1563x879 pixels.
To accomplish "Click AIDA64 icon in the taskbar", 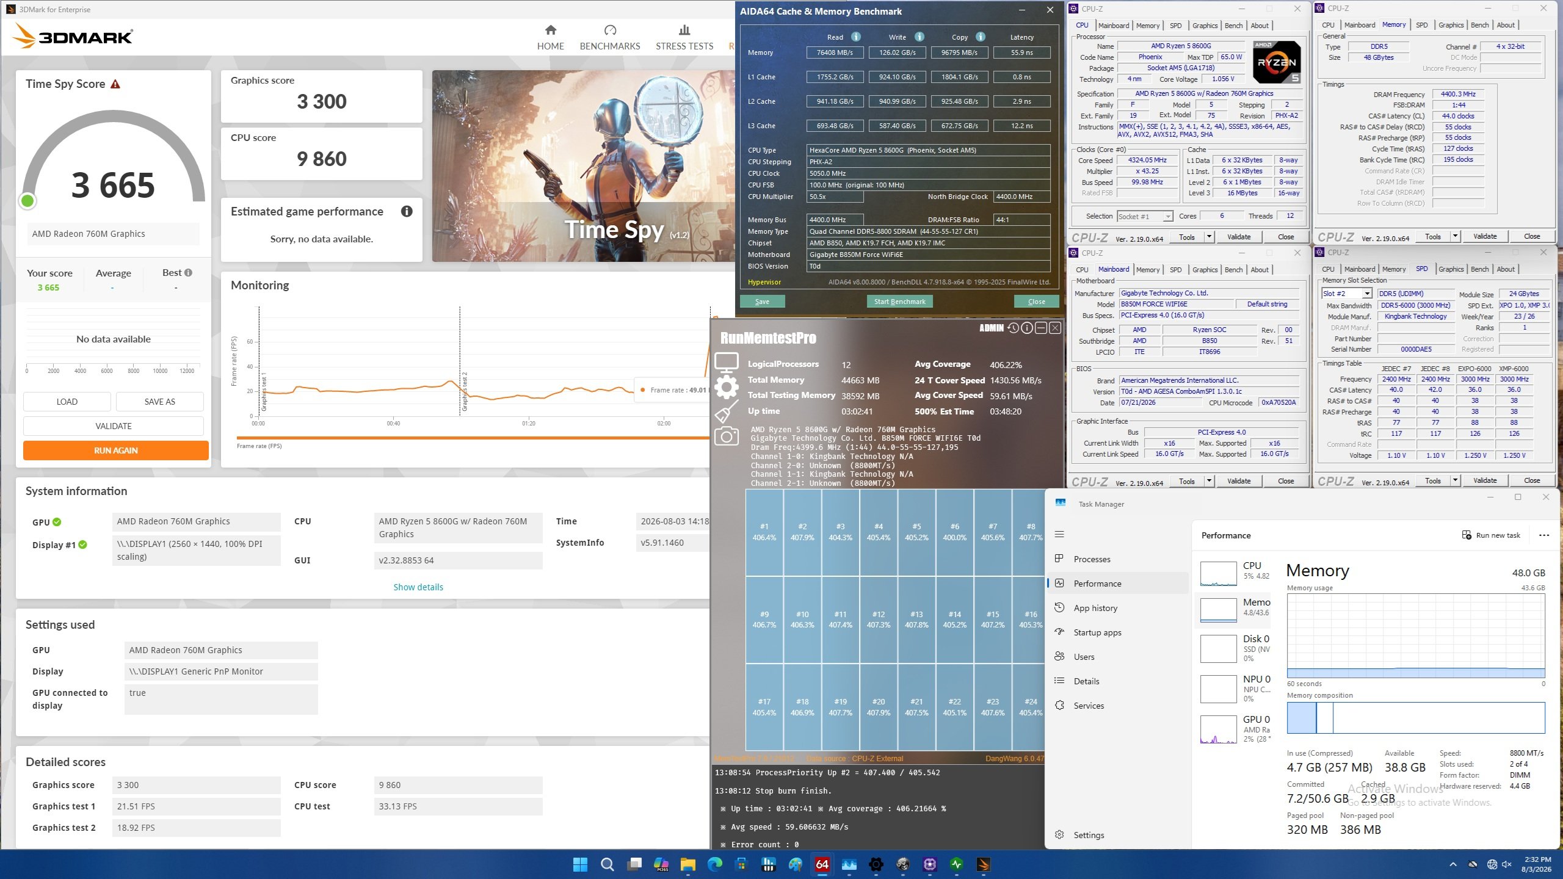I will point(822,864).
